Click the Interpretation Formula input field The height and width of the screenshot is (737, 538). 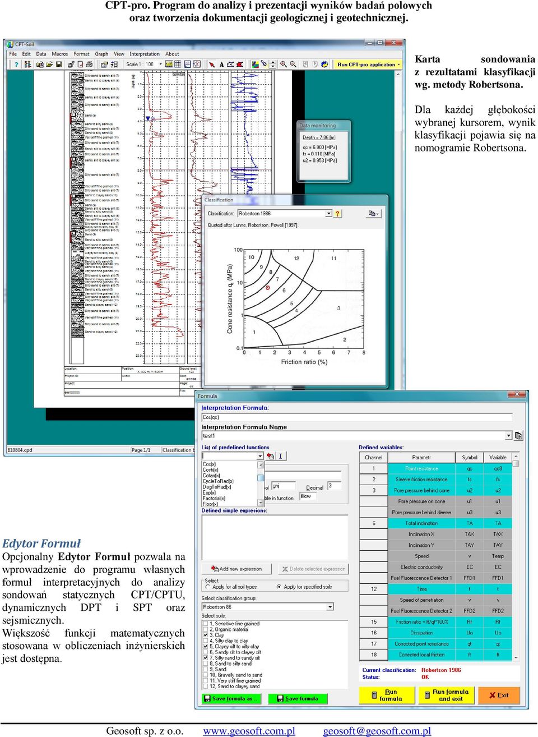[357, 417]
